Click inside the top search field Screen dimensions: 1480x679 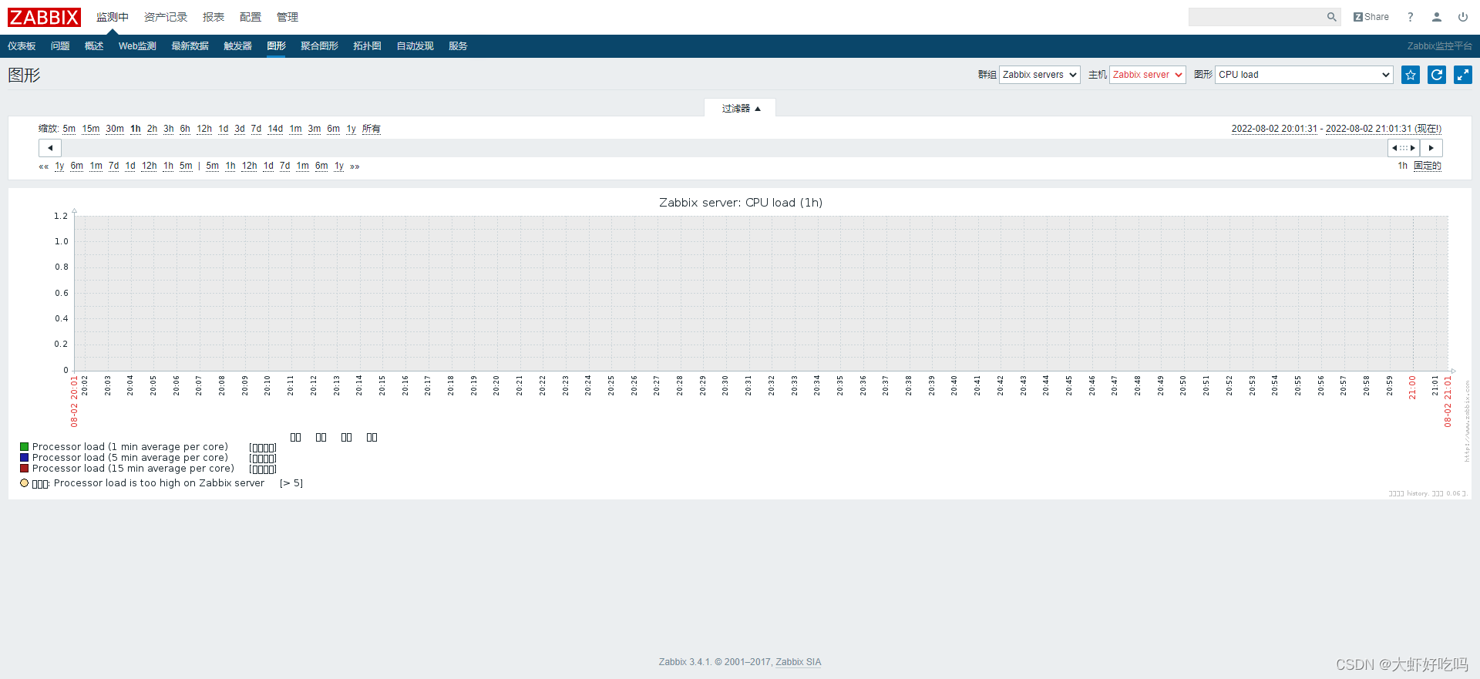point(1256,17)
